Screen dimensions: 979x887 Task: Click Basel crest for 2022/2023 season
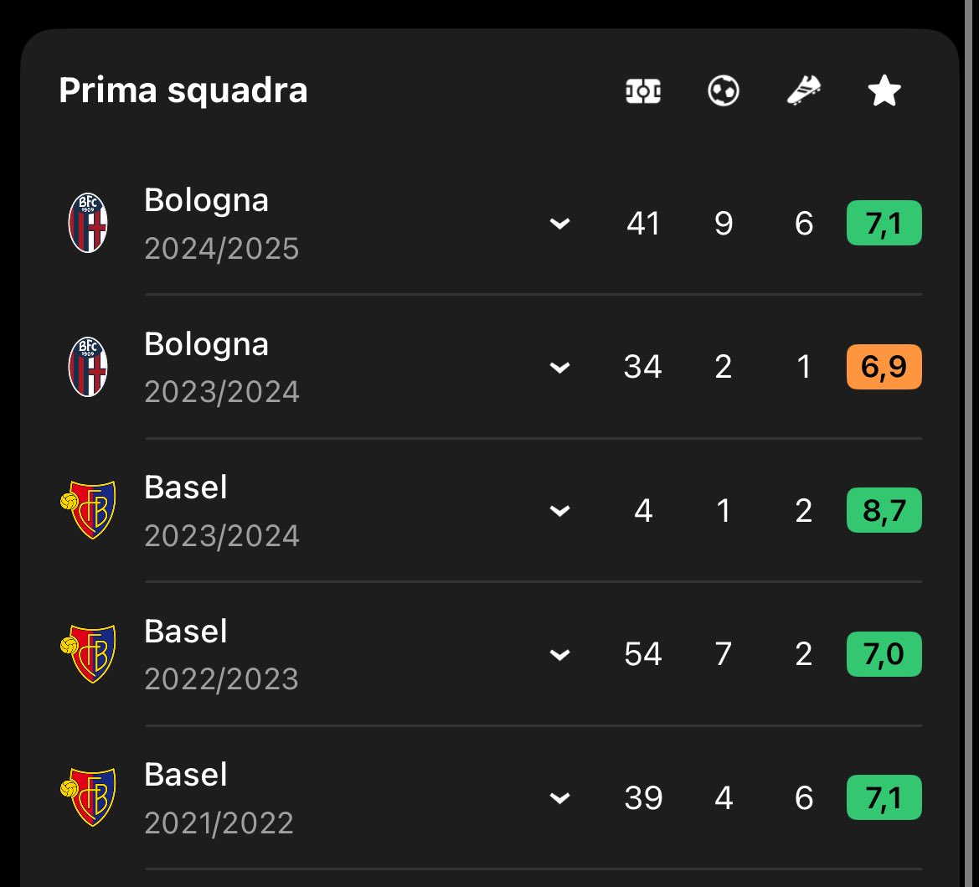[88, 653]
